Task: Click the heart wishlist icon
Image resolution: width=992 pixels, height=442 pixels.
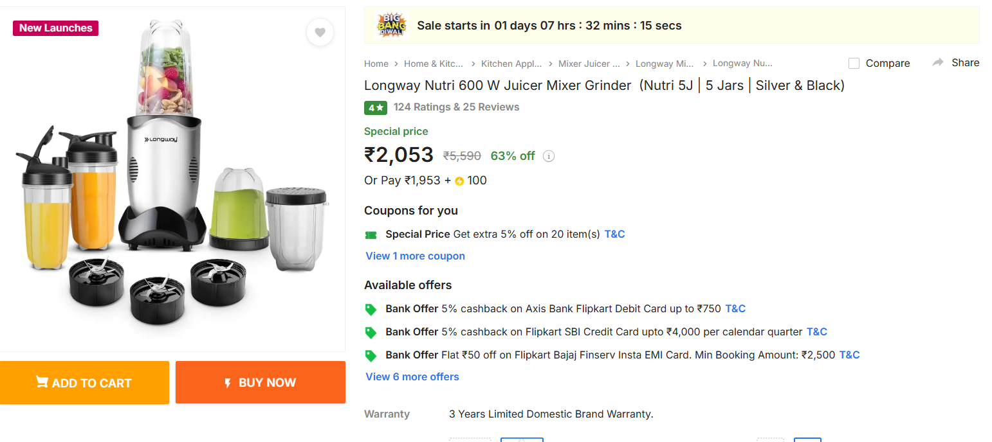Action: [320, 33]
